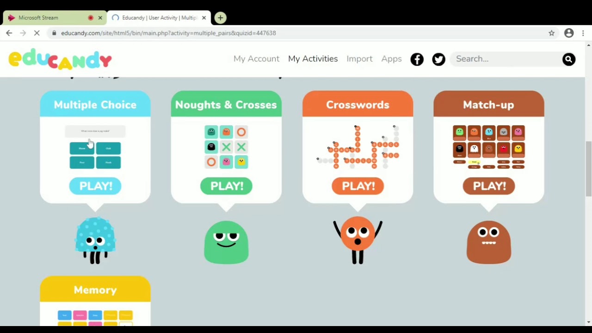
Task: Click the Match-up preview thumbnail
Action: click(x=489, y=147)
